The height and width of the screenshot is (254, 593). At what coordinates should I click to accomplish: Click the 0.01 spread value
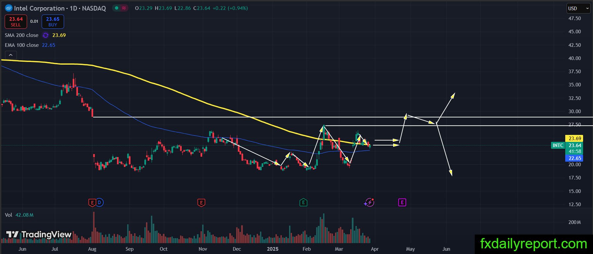tap(34, 21)
